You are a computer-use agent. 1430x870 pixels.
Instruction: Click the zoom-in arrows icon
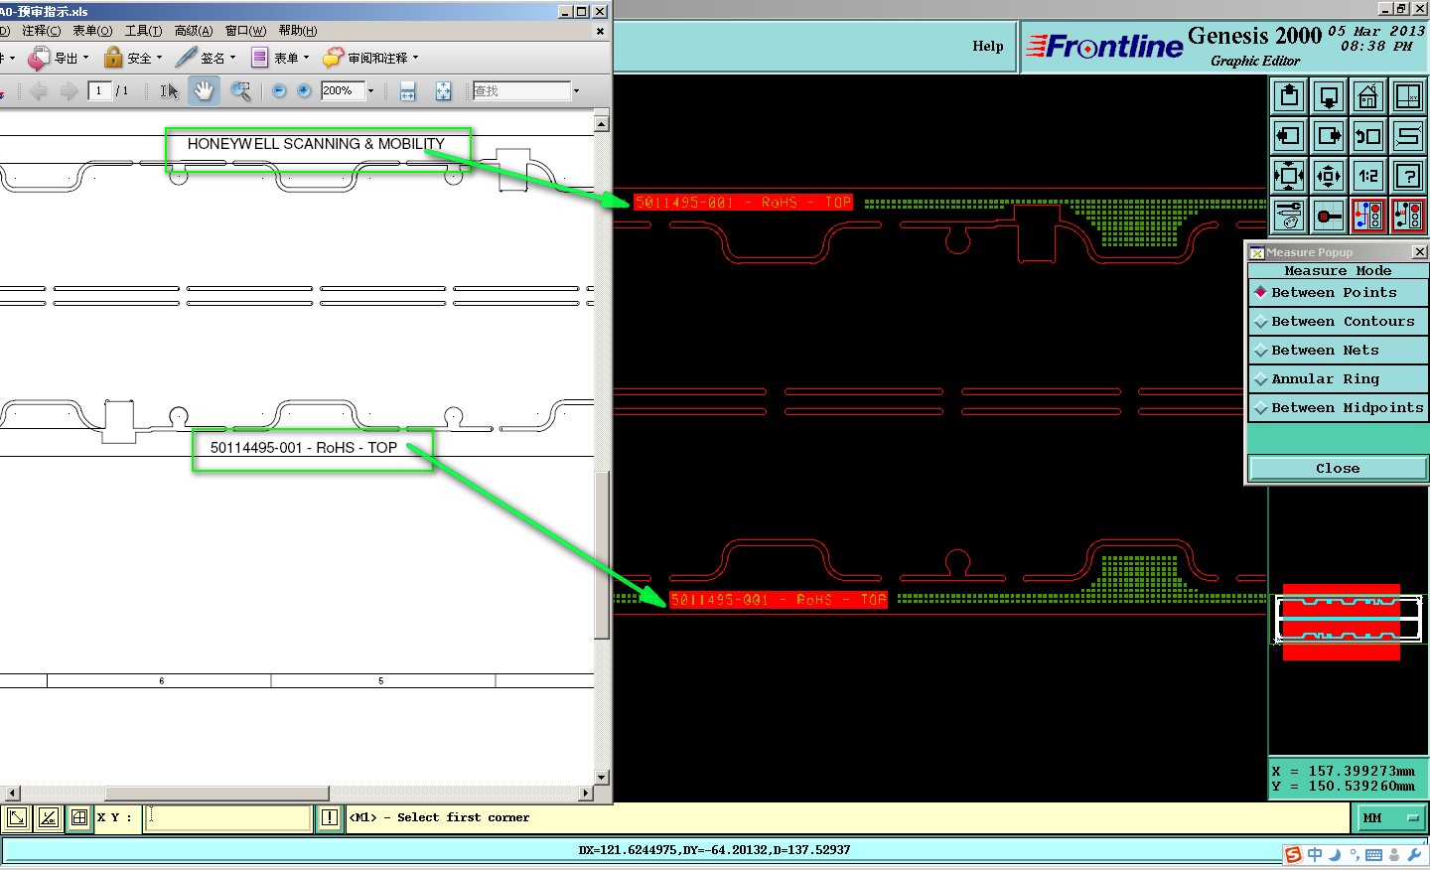pyautogui.click(x=1289, y=176)
